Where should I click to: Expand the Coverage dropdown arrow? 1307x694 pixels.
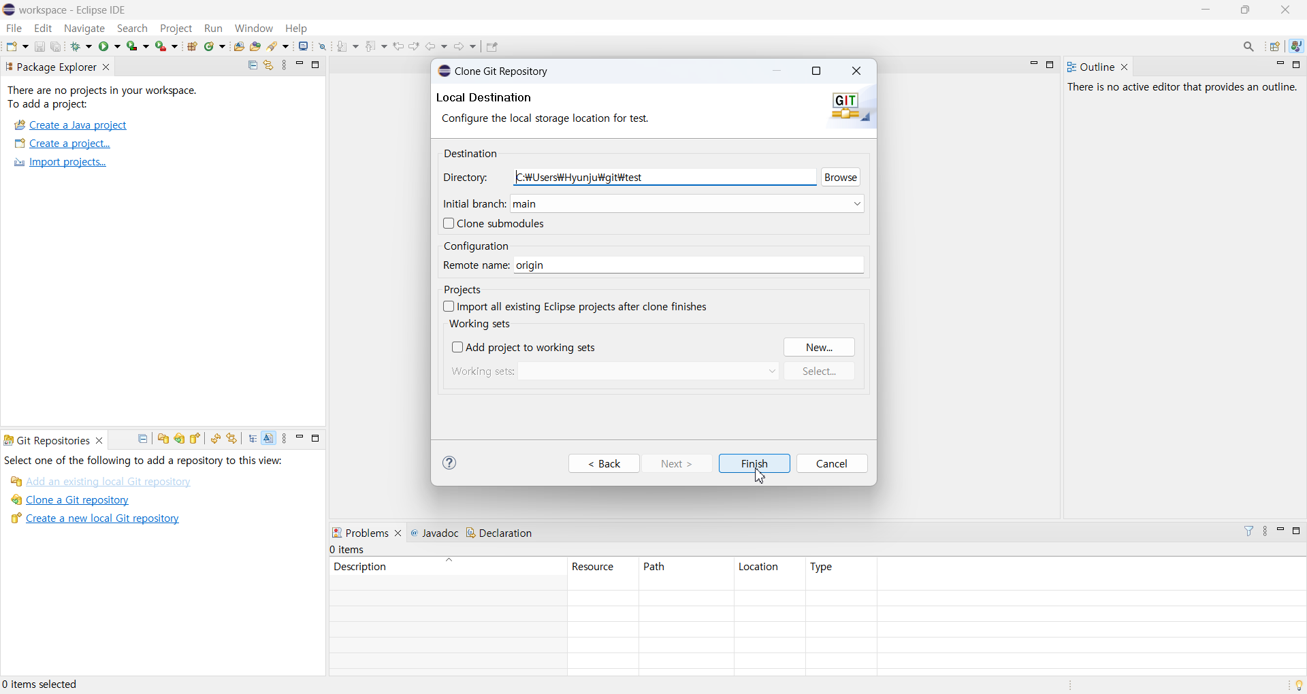click(146, 46)
